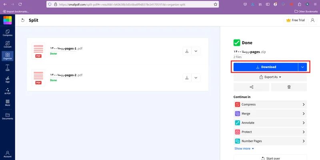Delete result with the trash icon
The height and width of the screenshot is (160, 320).
289,87
